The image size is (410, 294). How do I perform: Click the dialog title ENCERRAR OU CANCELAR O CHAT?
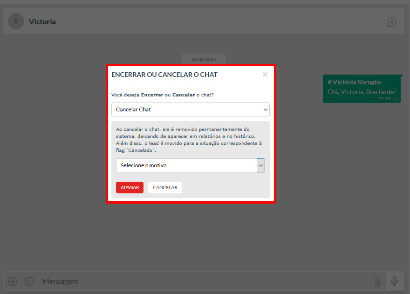point(164,75)
